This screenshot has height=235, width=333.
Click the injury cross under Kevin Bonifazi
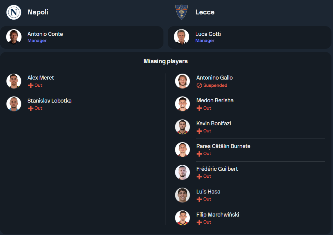[199, 131]
